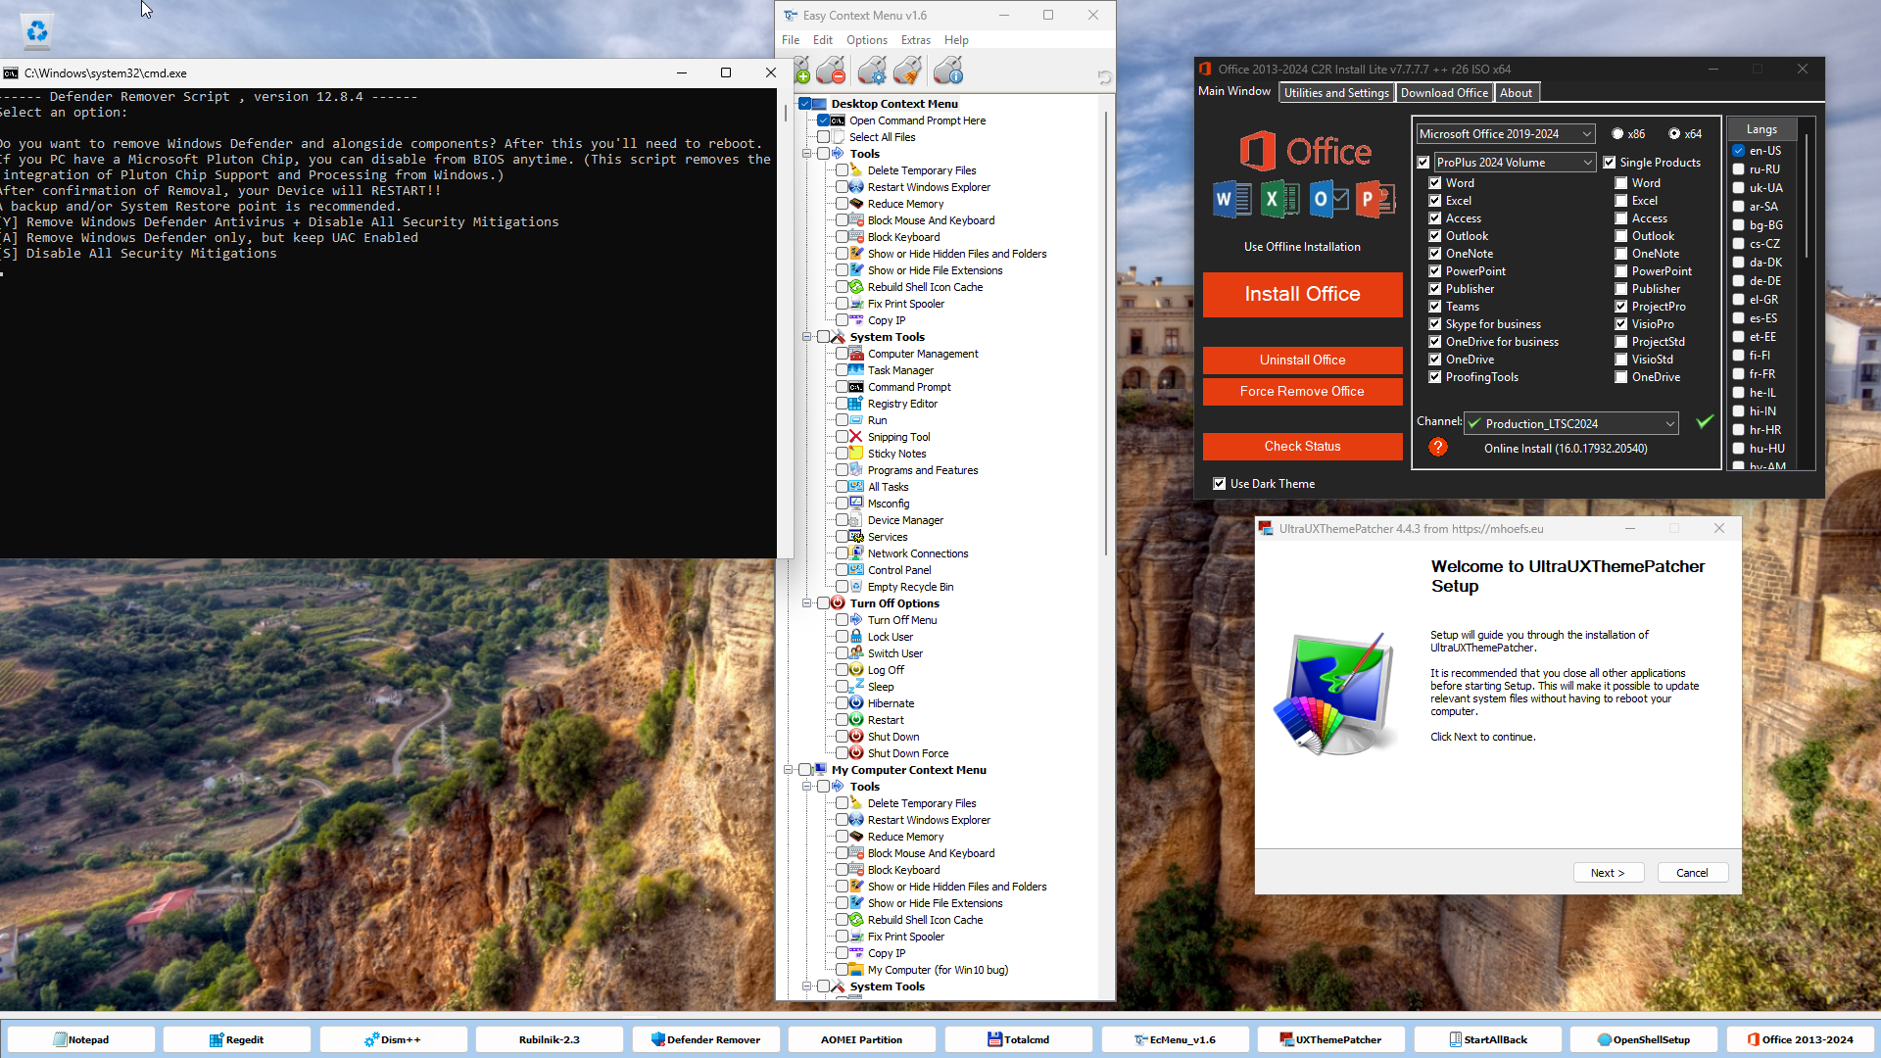The height and width of the screenshot is (1058, 1881).
Task: Click the Lock User padlock icon
Action: pyautogui.click(x=856, y=637)
